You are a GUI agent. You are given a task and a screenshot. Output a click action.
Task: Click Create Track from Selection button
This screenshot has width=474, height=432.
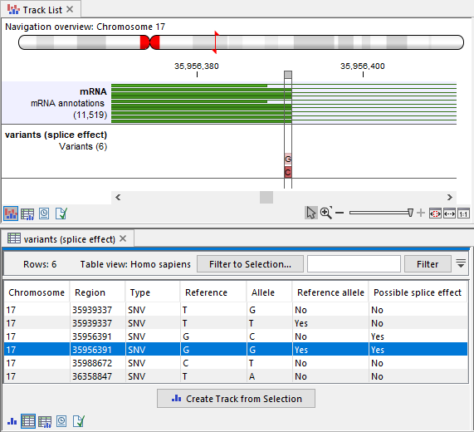[236, 399]
